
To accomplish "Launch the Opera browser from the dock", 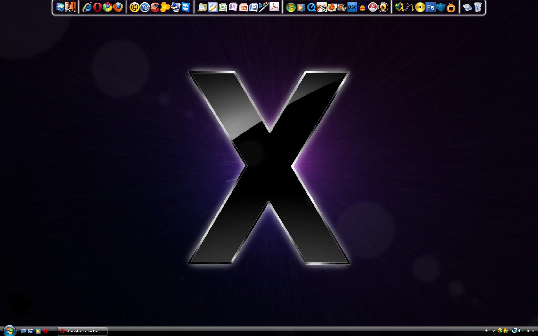I will tap(97, 7).
